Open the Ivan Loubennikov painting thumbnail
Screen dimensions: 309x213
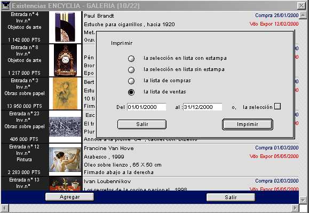pos(65,184)
